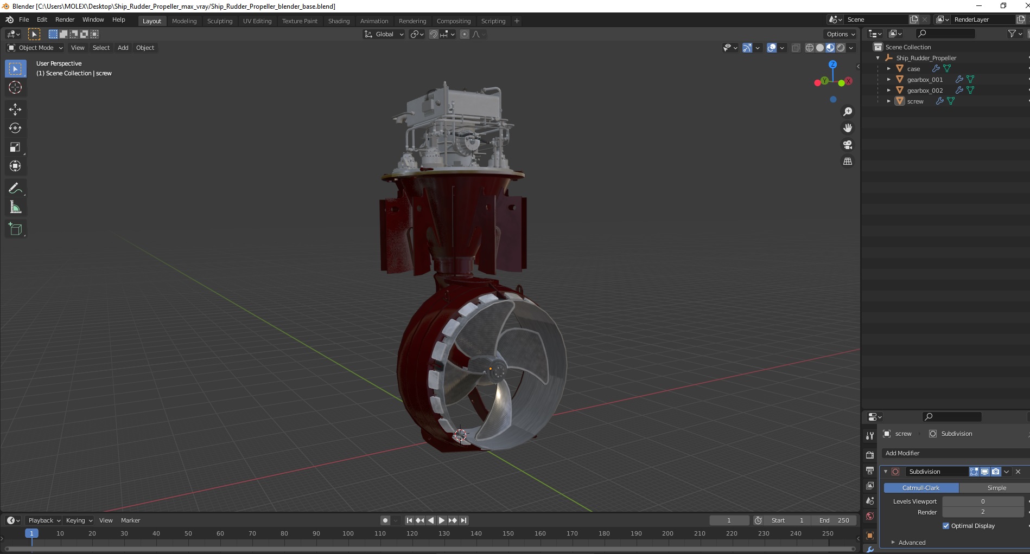1030x554 pixels.
Task: Toggle Subdivision modifier render visibility (camera icon)
Action: pos(996,472)
